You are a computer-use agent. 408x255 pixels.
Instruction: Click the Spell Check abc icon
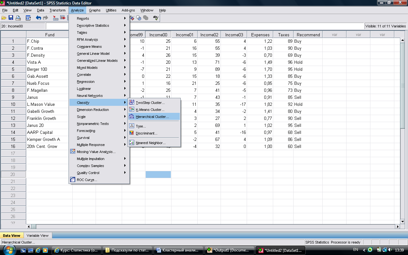click(x=156, y=18)
